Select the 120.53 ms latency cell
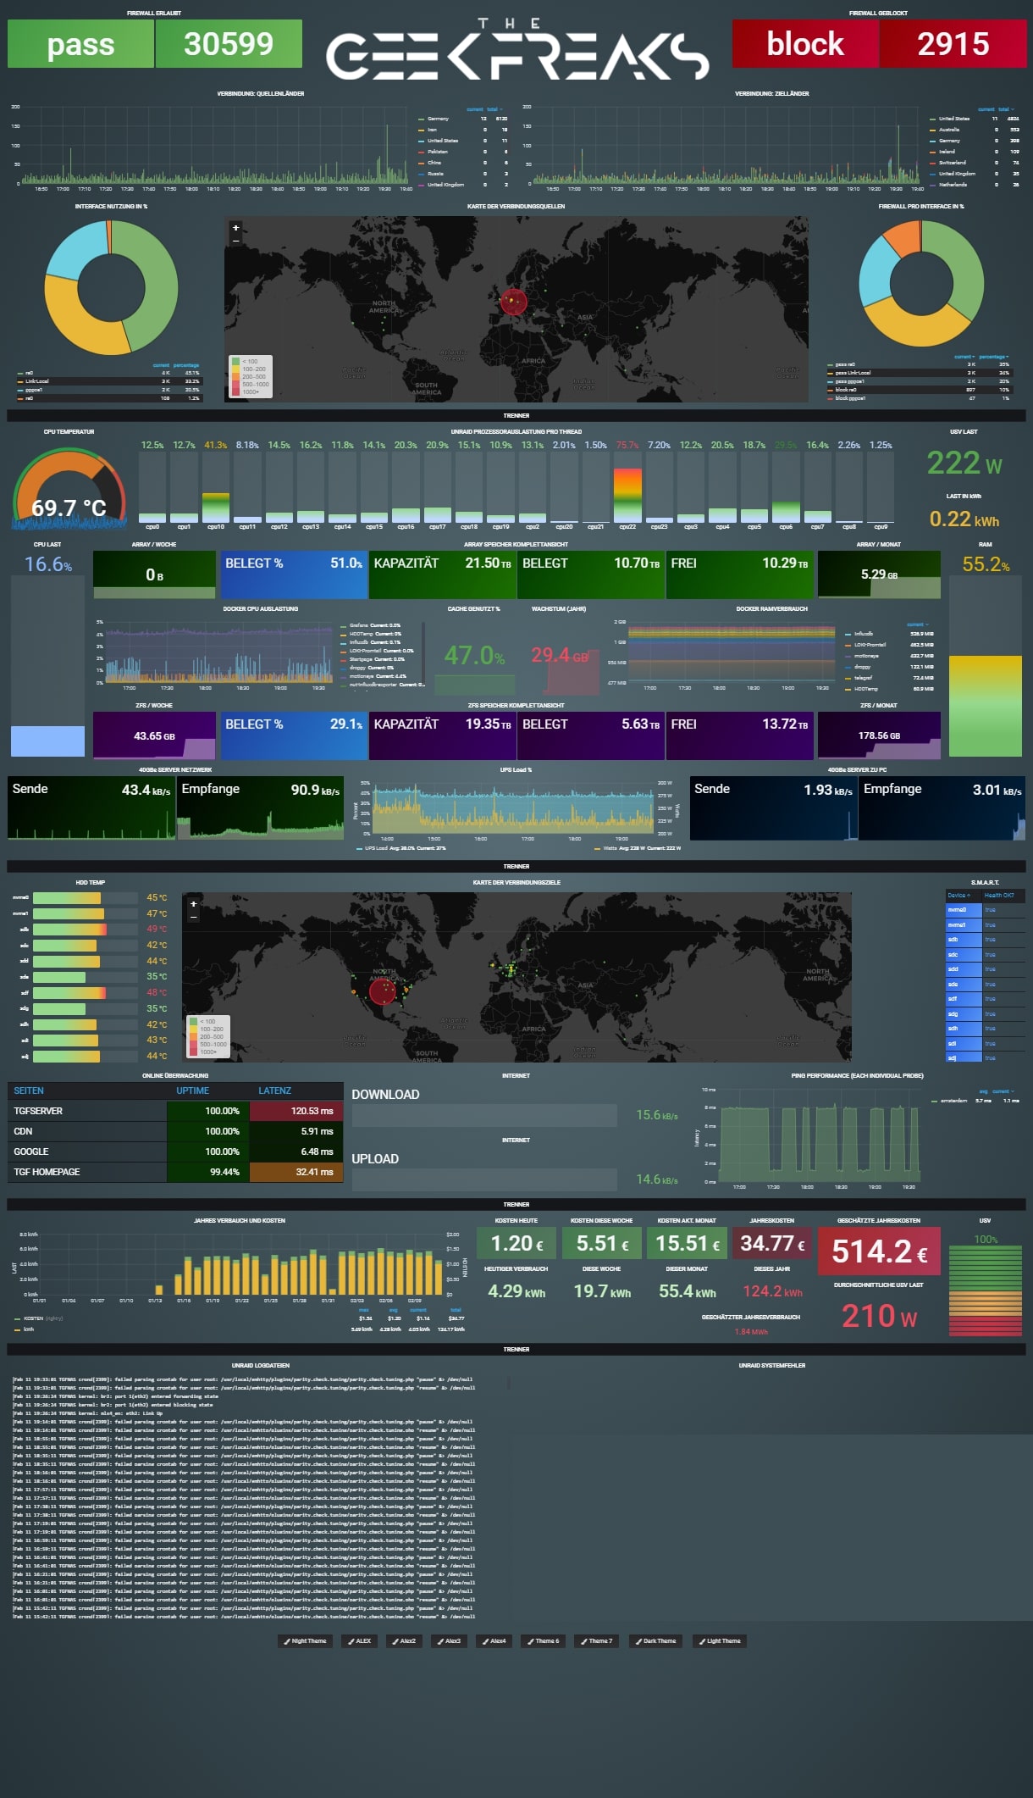 296,1111
